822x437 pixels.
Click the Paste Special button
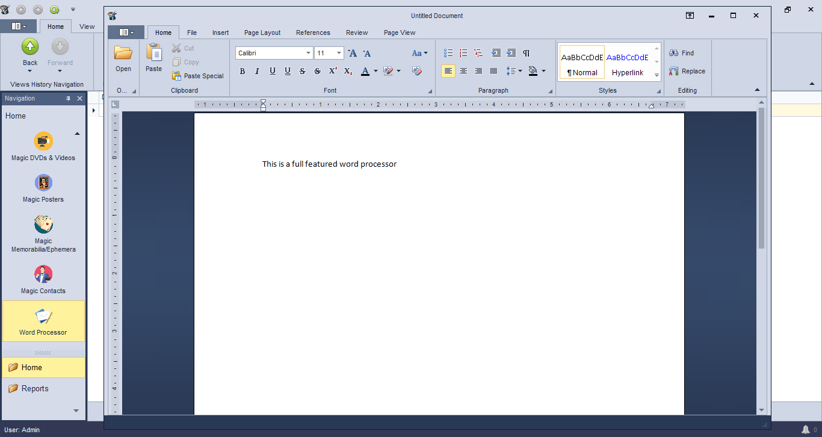(x=198, y=76)
